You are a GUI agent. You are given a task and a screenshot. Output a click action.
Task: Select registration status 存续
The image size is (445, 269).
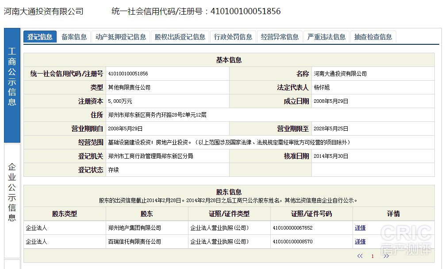113,170
